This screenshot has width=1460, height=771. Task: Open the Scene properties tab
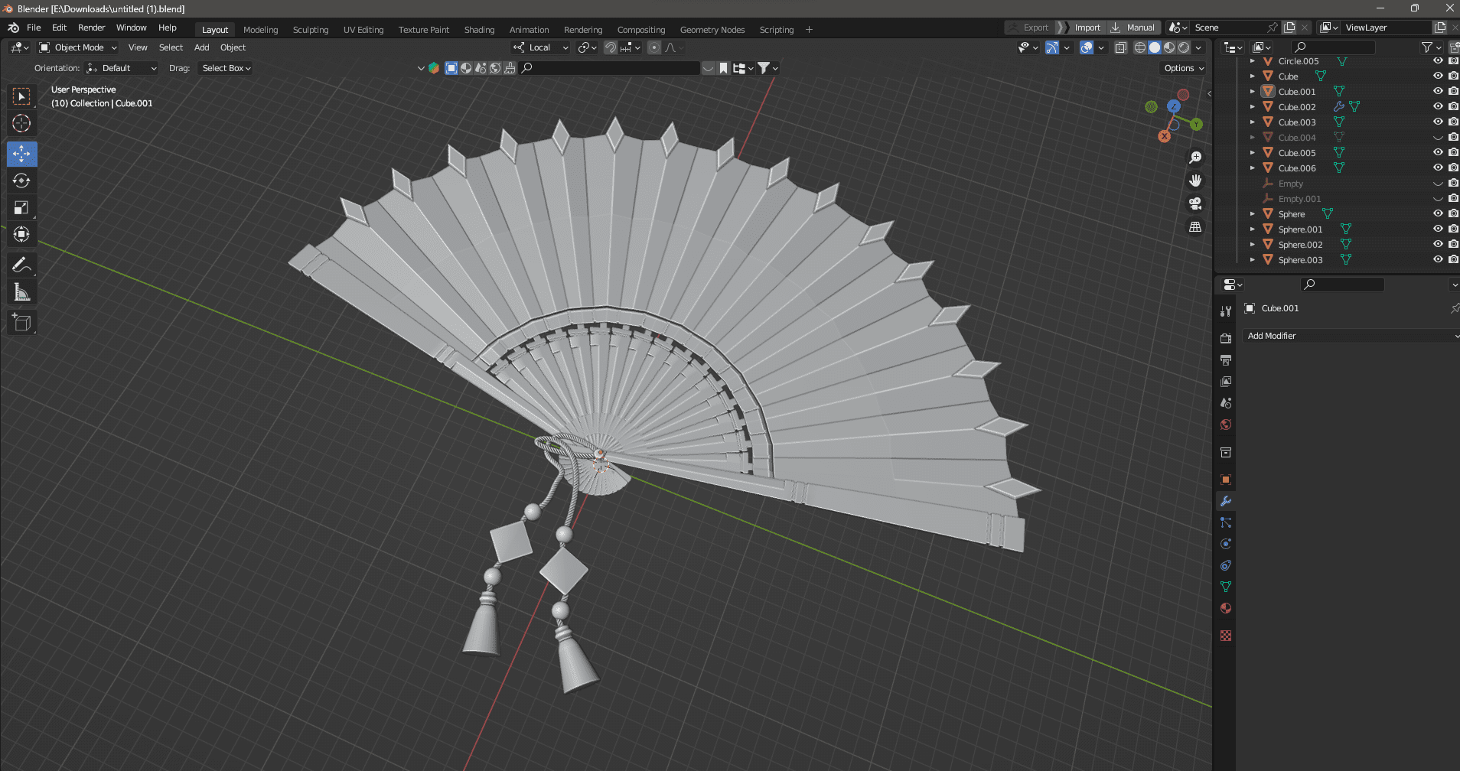[1226, 403]
